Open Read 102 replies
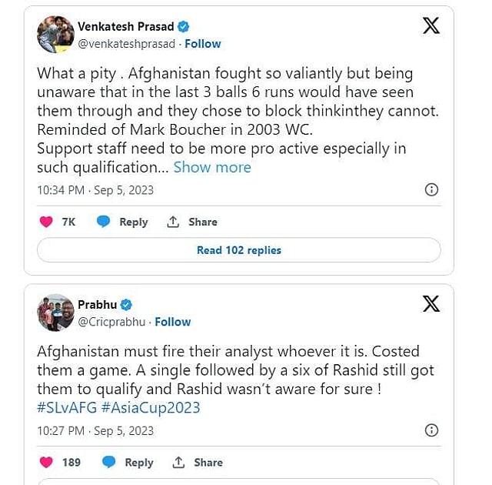 tap(239, 250)
